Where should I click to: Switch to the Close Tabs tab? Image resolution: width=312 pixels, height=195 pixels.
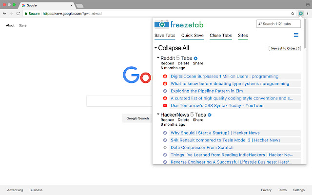point(221,36)
